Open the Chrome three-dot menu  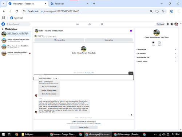[178, 11]
